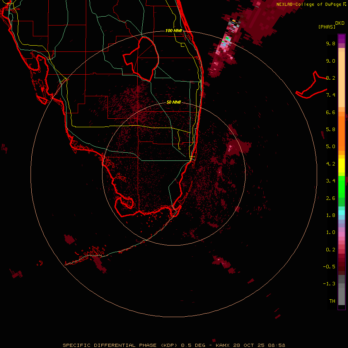Click the 1.8 scale value

(331, 215)
